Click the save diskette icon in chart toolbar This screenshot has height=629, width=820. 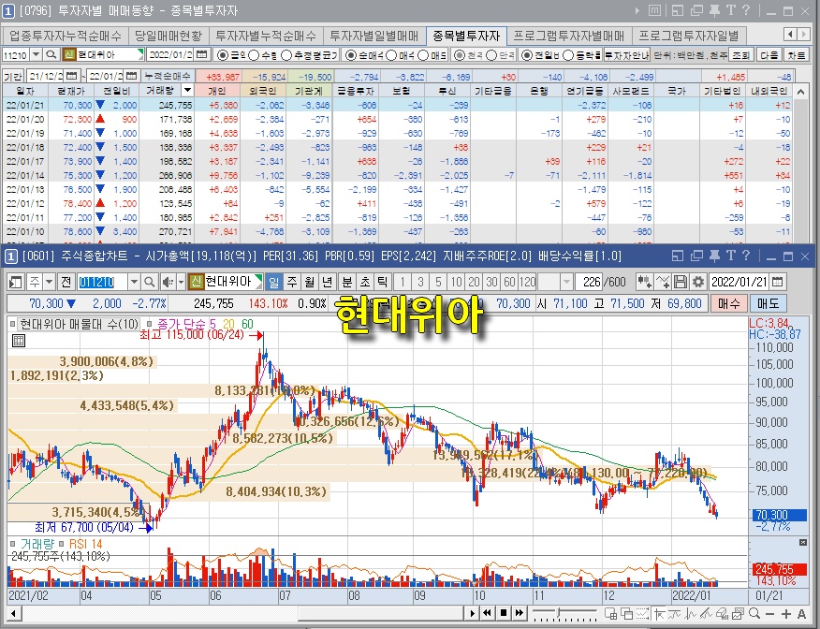pyautogui.click(x=680, y=283)
